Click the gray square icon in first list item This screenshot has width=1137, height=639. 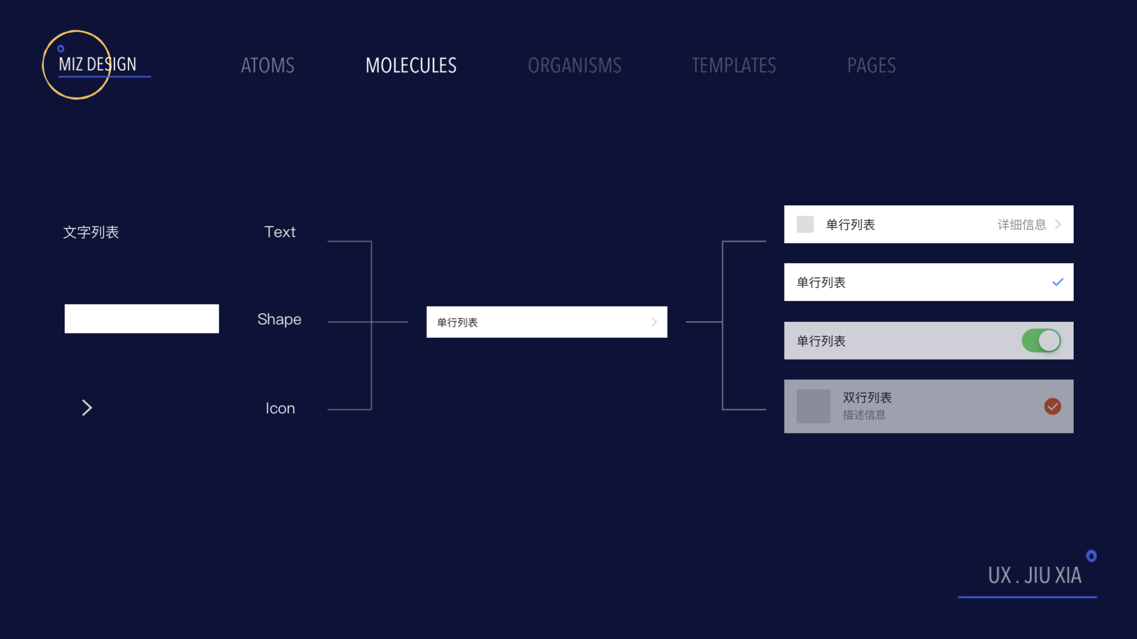point(805,224)
